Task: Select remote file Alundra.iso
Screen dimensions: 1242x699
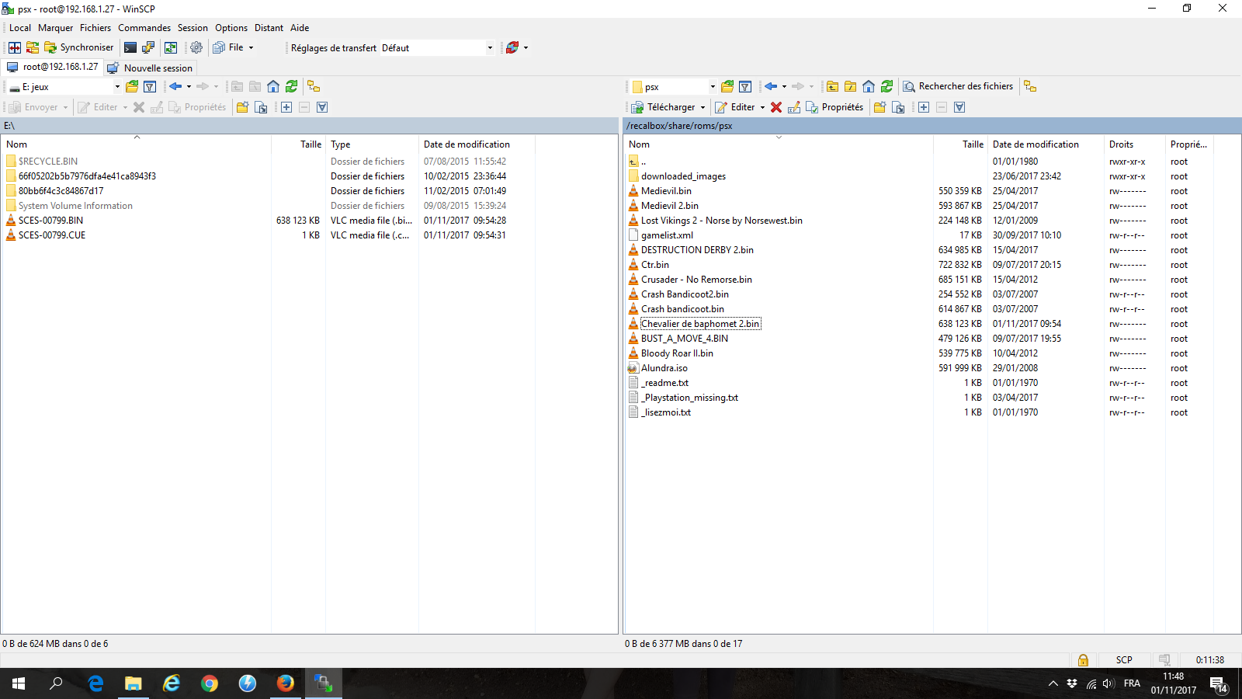Action: point(664,368)
